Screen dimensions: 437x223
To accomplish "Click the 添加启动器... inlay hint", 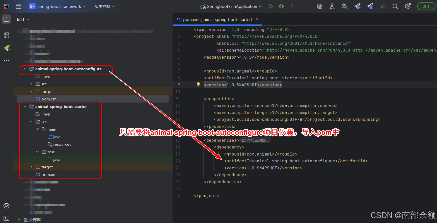I will pyautogui.click(x=255, y=140).
